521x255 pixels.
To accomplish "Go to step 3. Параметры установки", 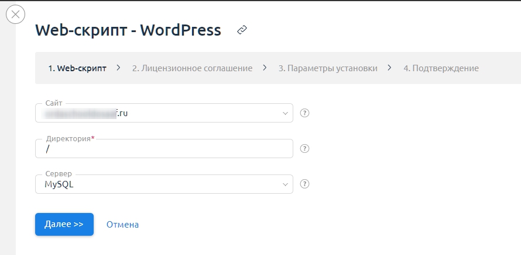I will pos(328,68).
